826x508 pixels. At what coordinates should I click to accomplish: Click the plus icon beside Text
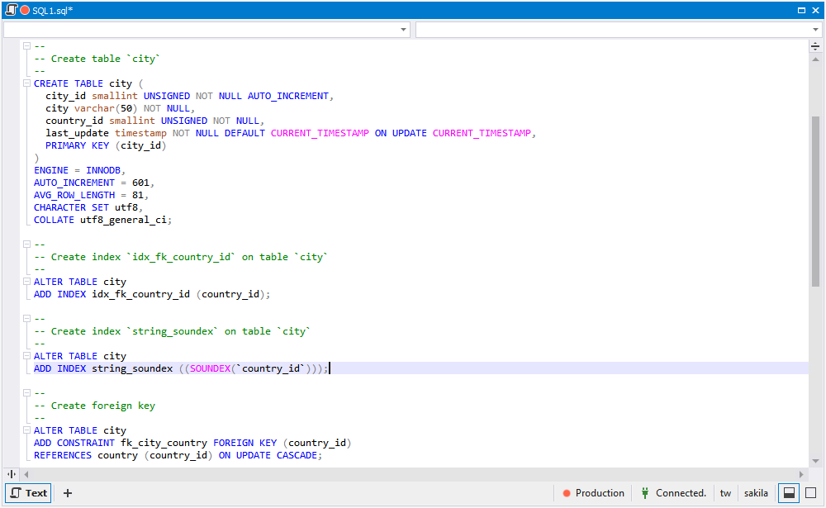point(68,493)
